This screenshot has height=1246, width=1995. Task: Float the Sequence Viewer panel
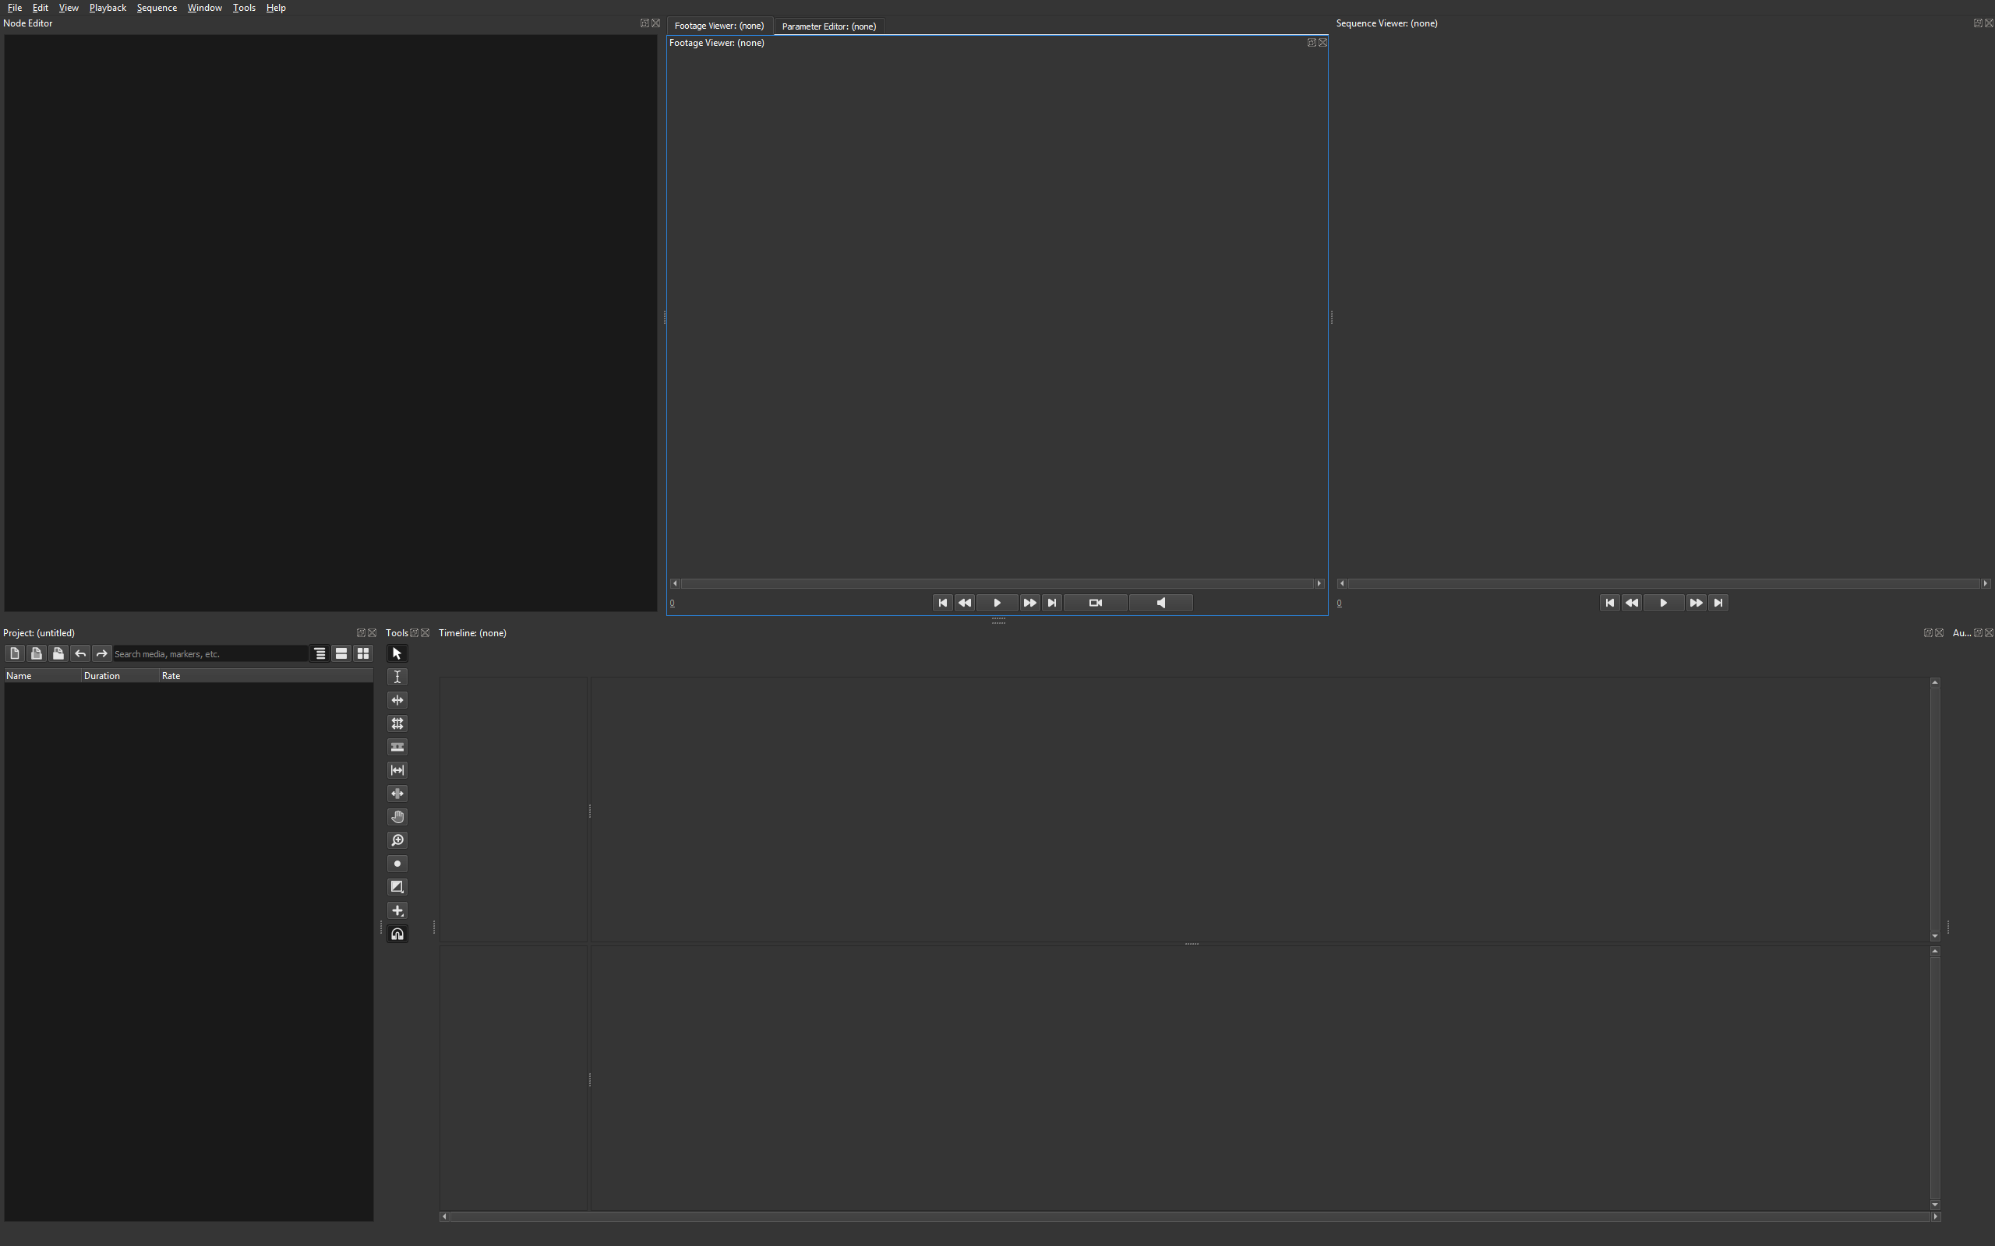pyautogui.click(x=1977, y=23)
